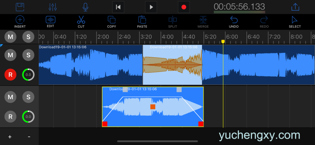Mute all tracks with master M
This screenshot has height=145, width=315.
[10, 37]
